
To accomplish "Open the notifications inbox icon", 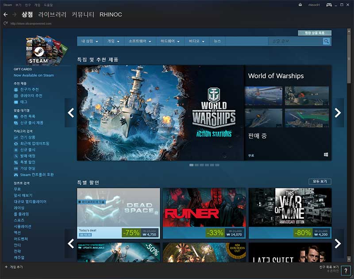I will pyautogui.click(x=300, y=5).
